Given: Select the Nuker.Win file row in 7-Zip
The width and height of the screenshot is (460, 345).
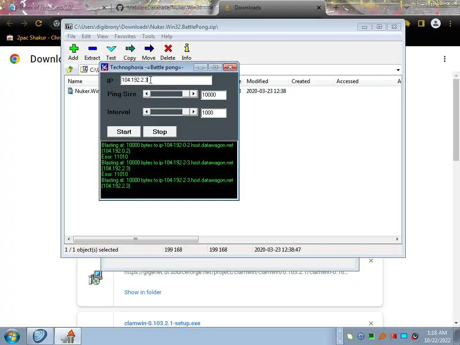Looking at the screenshot, I should 84,91.
